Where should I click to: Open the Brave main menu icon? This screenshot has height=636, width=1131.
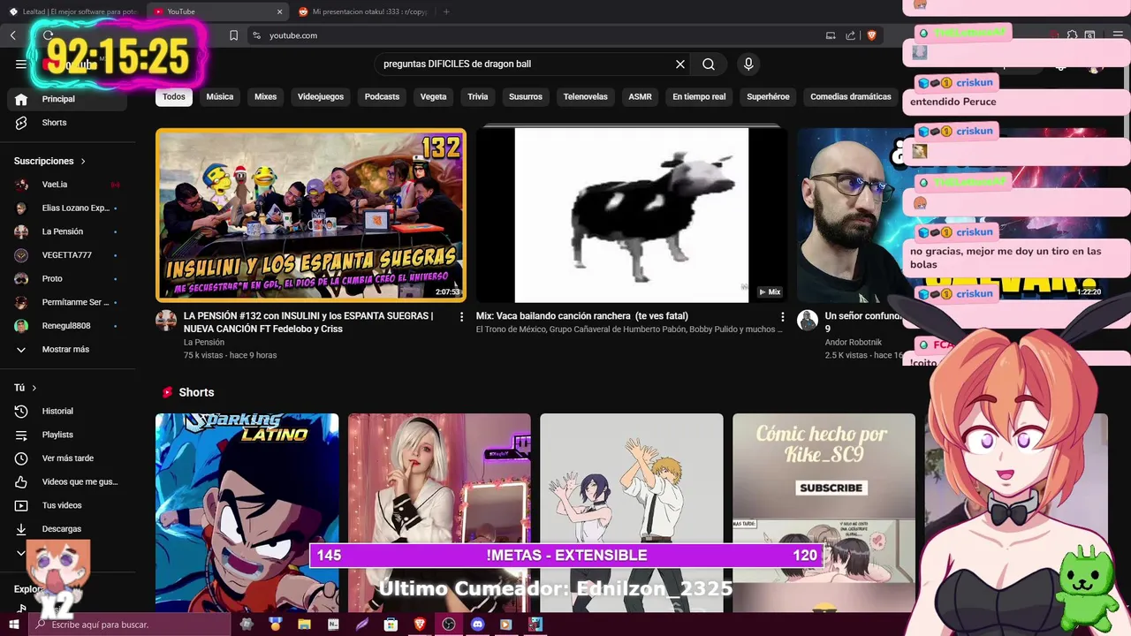pyautogui.click(x=1118, y=35)
